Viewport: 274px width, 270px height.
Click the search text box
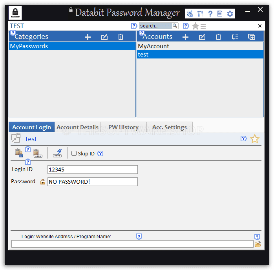155,26
